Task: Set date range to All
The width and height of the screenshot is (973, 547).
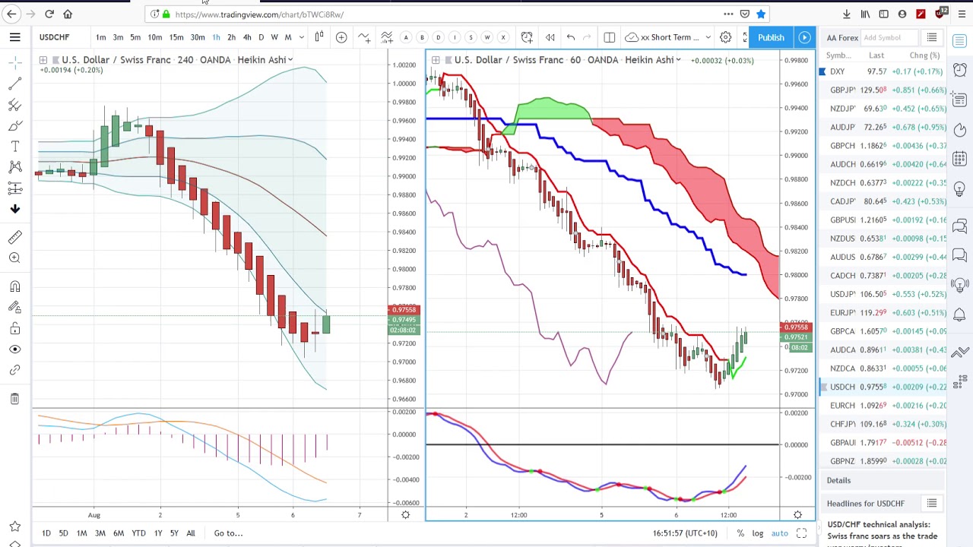Action: coord(191,533)
